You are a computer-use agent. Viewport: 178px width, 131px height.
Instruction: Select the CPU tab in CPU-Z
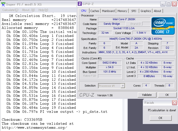pos(83,11)
